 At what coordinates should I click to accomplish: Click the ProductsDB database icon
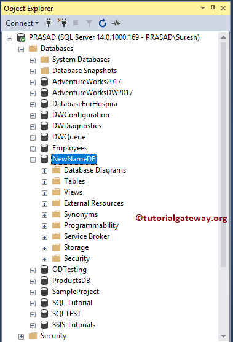pos(44,281)
